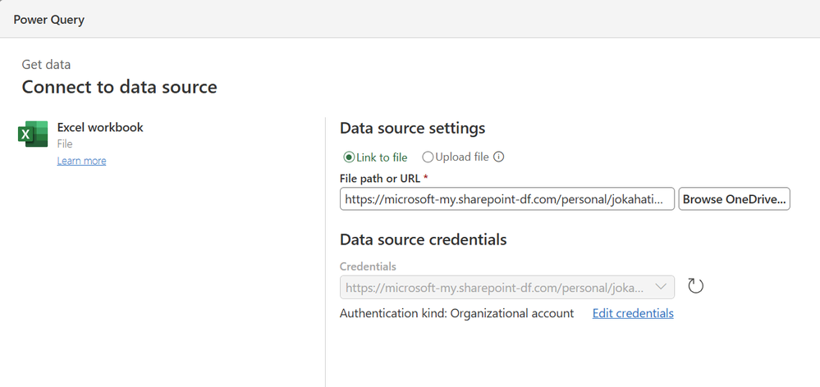This screenshot has height=387, width=820.
Task: Open Learn more link under Excel workbook
Action: coord(81,161)
